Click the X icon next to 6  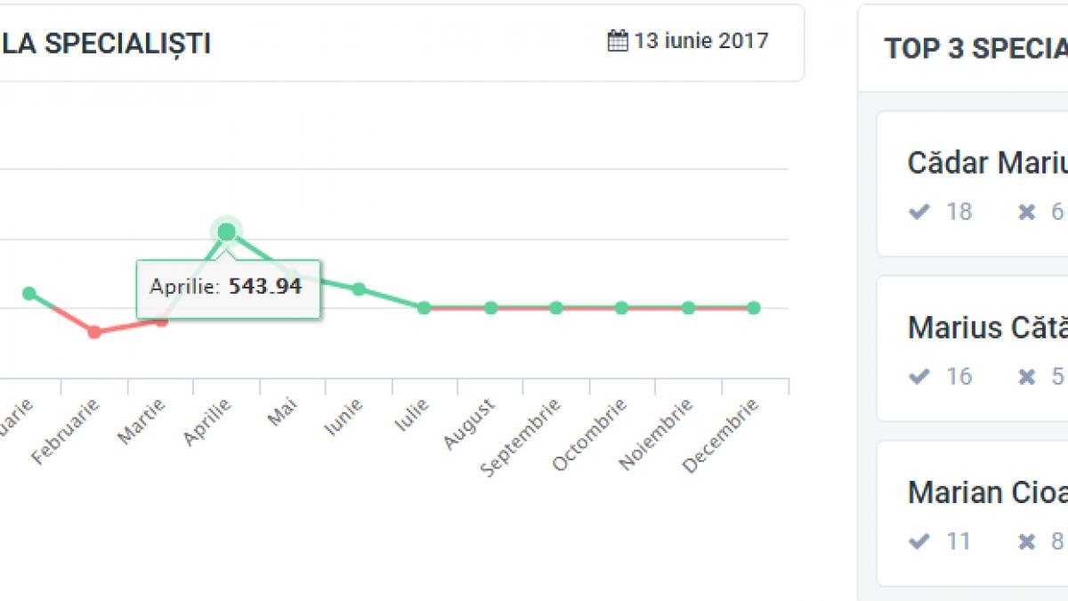[1027, 212]
